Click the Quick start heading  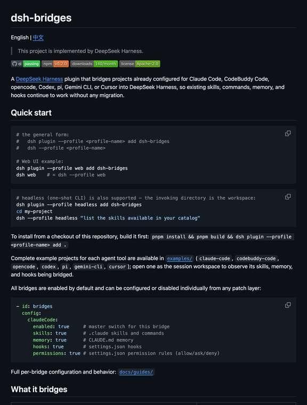coord(31,113)
